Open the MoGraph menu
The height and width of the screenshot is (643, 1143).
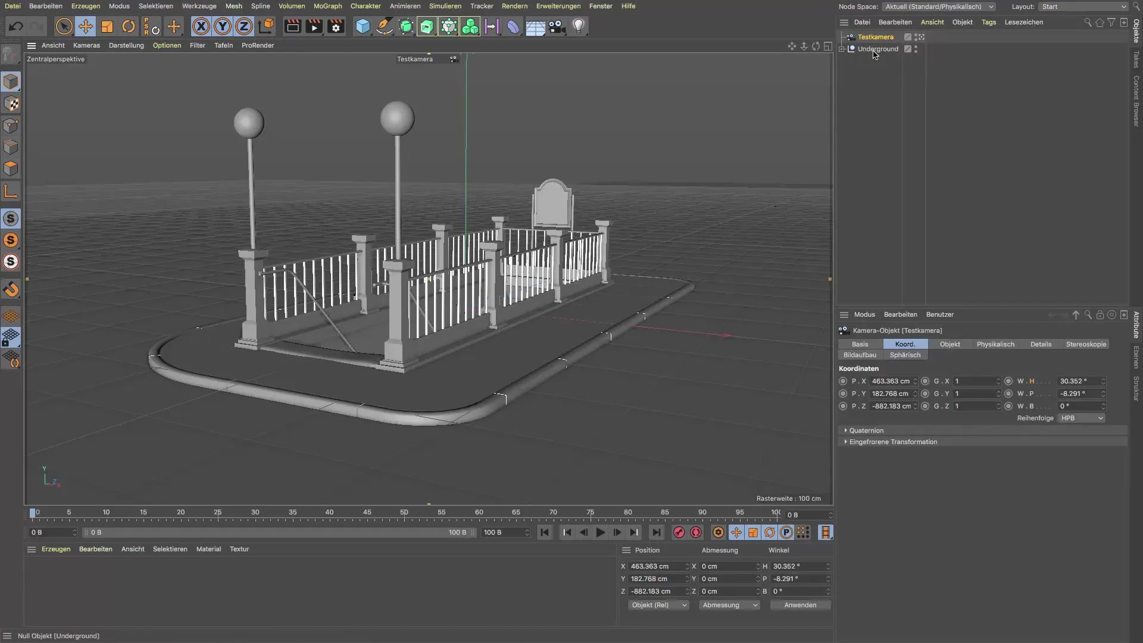327,6
